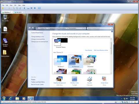Click the full screen toolbar icon

point(31,8)
